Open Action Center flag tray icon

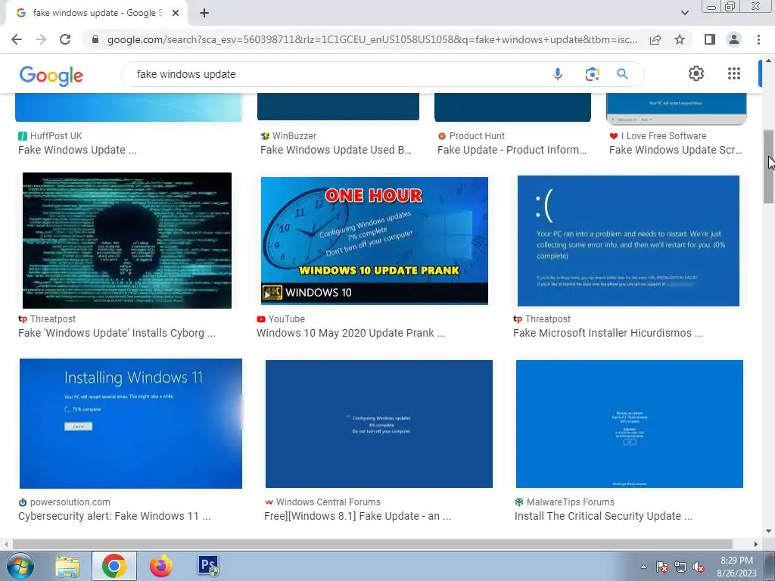coord(661,567)
